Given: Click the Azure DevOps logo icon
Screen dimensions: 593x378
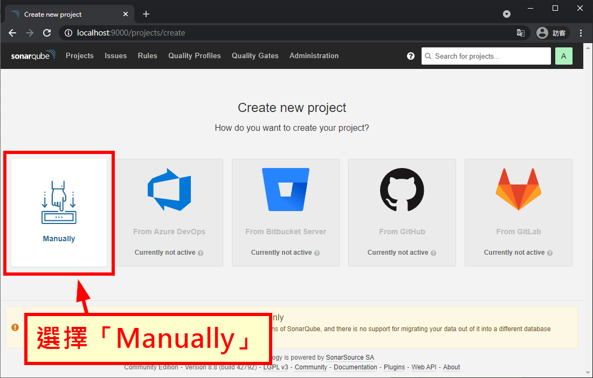Looking at the screenshot, I should [169, 190].
